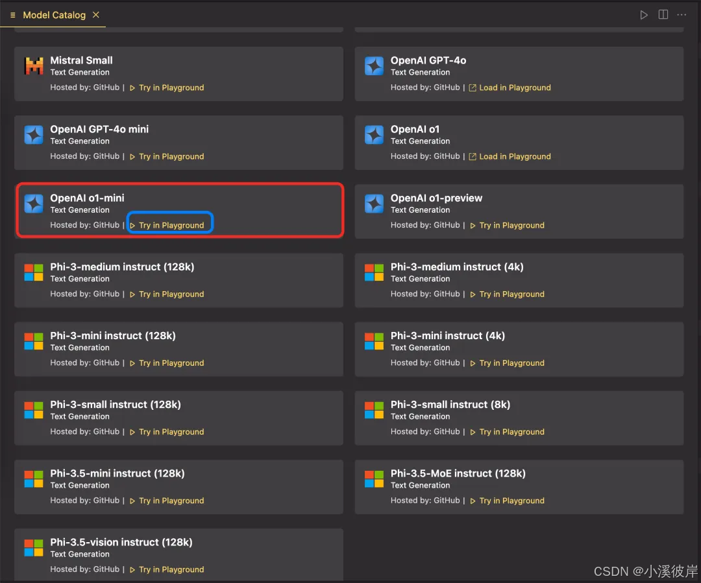Click the Phi-3.5-MoE instruct (128k) title
701x583 pixels.
point(458,473)
